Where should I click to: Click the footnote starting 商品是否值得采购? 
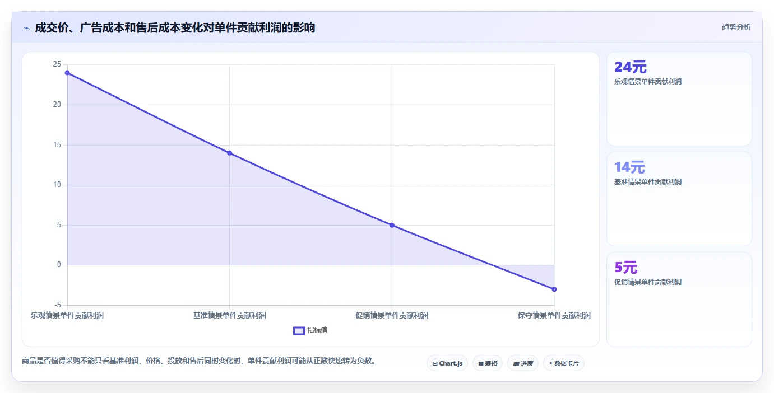click(198, 361)
